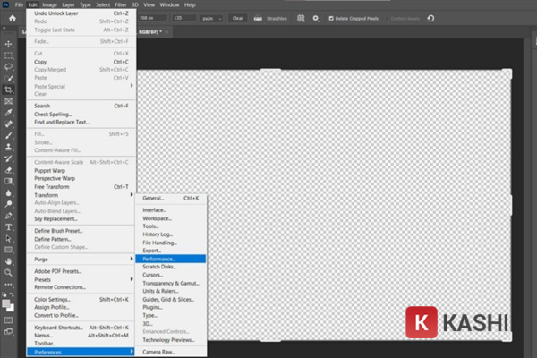Select the Eyedropper tool
537x358 pixels.
point(9,113)
